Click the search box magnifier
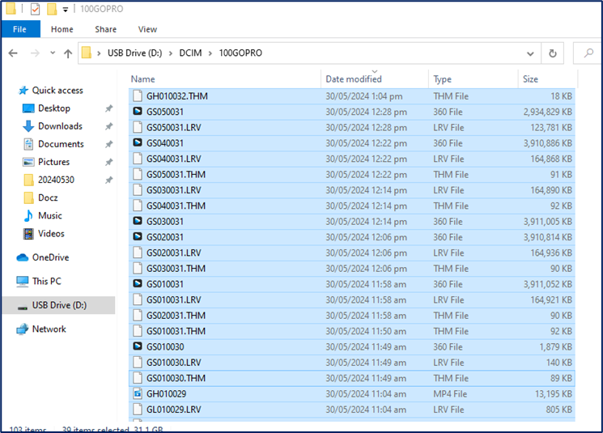Viewport: 603px width, 433px height. (x=588, y=53)
